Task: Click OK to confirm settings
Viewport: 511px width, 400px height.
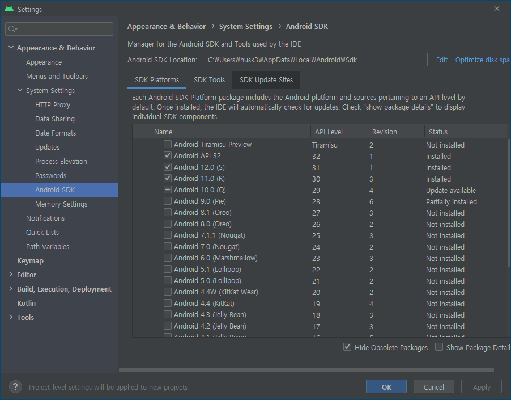Action: [386, 387]
